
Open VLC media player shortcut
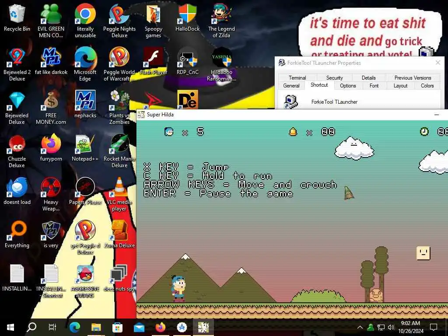(x=119, y=195)
